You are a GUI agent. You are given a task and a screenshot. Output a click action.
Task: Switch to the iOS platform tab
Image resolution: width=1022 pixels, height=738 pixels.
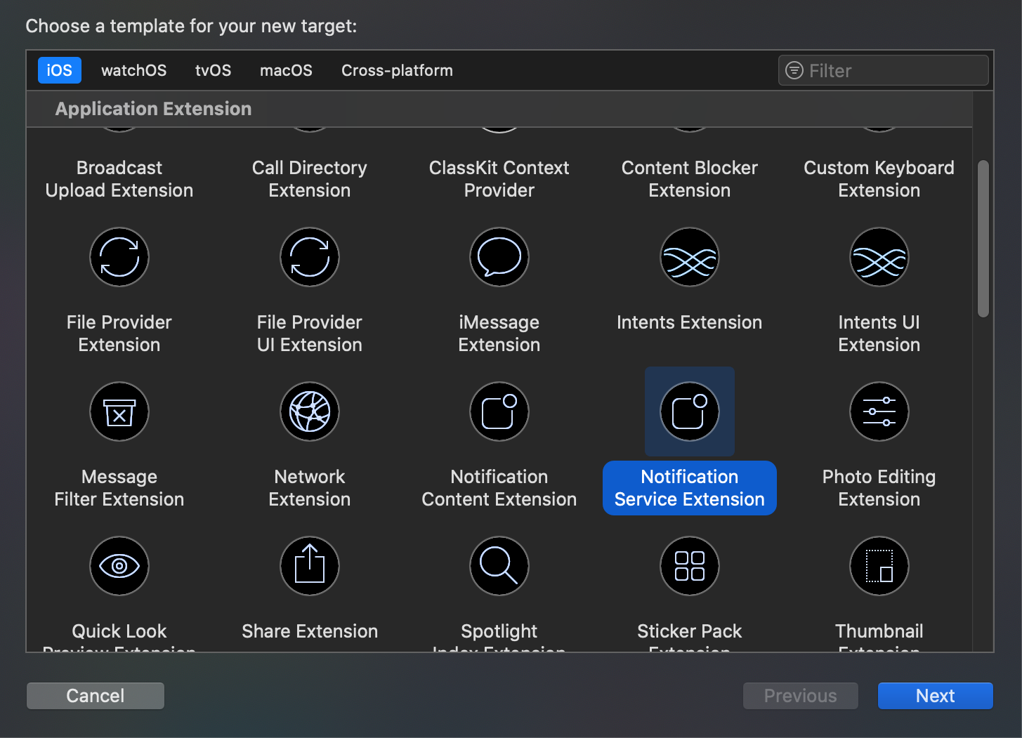tap(60, 70)
